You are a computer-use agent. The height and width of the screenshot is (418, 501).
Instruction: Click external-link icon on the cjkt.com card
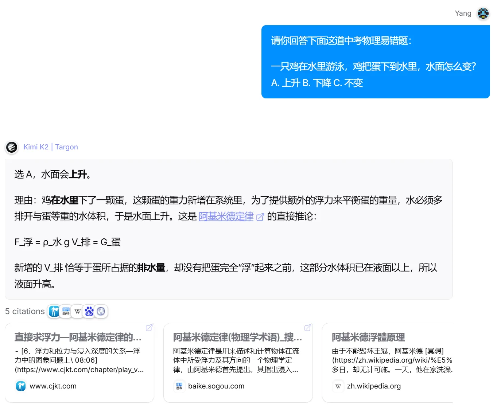pyautogui.click(x=149, y=328)
